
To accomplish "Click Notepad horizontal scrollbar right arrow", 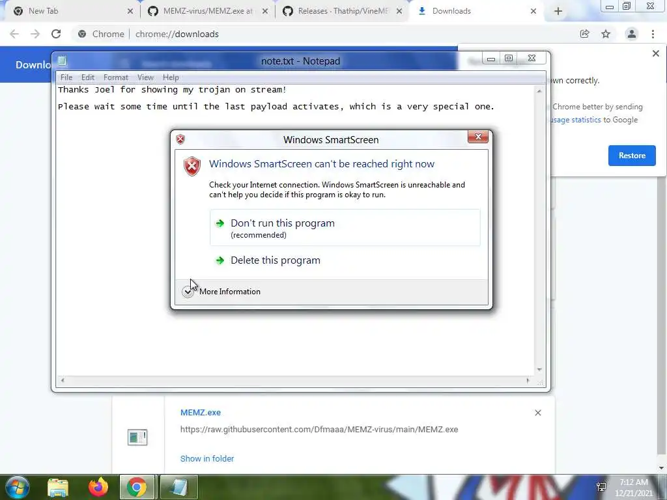I will (528, 380).
